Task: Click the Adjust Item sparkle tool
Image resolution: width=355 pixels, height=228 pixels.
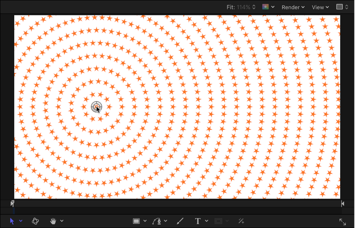Action: [x=241, y=221]
